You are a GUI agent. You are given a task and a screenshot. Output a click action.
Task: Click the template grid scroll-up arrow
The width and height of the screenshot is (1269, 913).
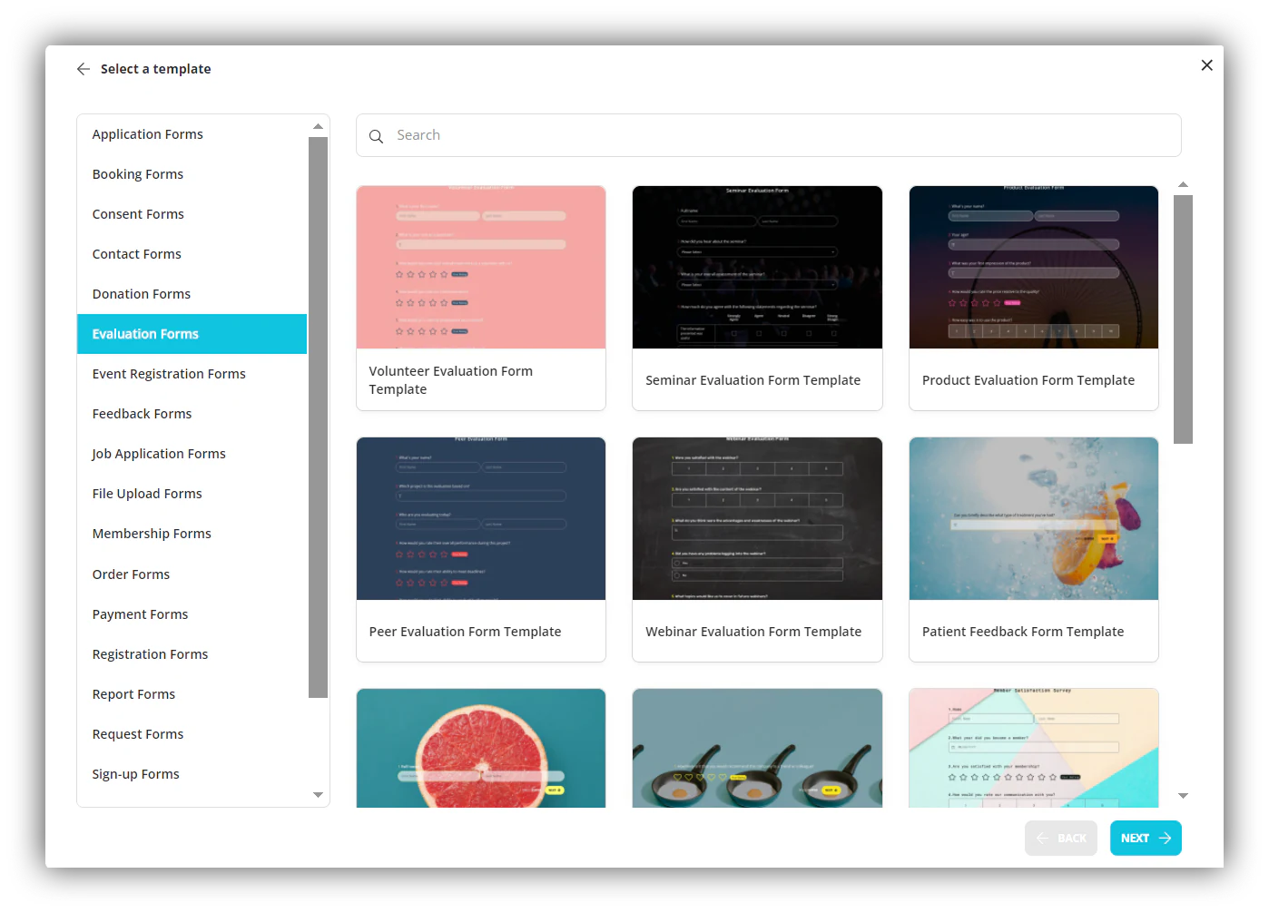(1183, 184)
